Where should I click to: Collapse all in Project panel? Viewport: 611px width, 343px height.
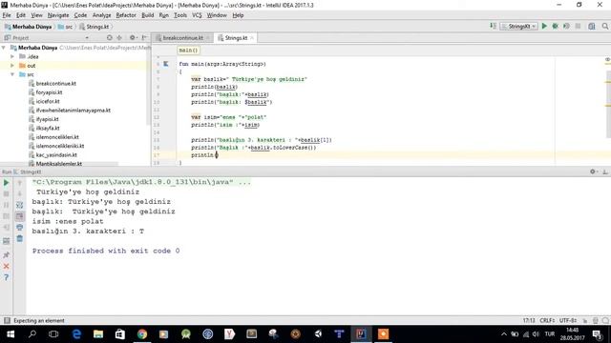119,38
